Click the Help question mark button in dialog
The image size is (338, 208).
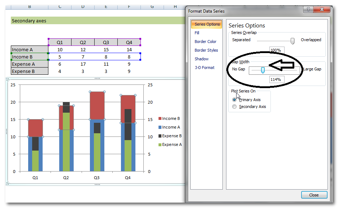(308, 10)
